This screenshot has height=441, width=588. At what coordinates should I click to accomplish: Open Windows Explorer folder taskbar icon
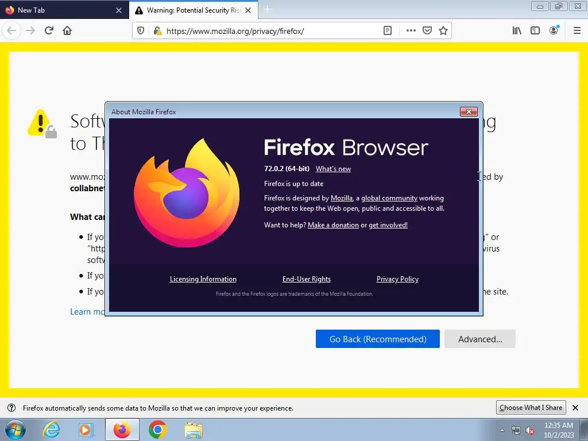pyautogui.click(x=194, y=430)
